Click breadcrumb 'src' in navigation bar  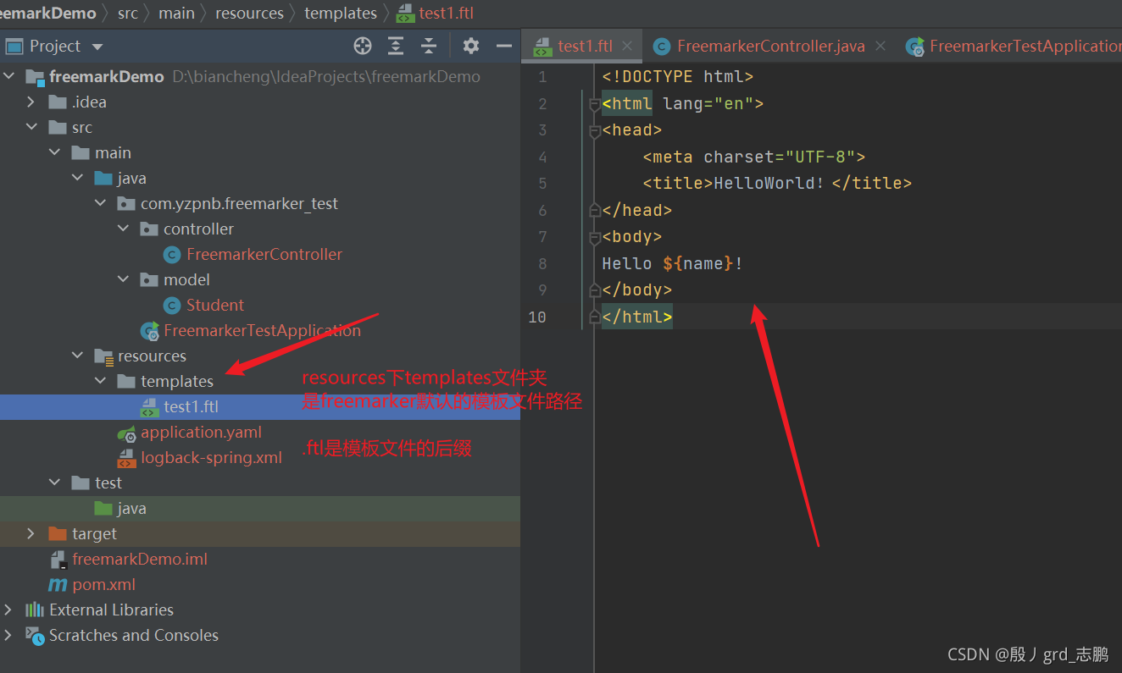pos(128,13)
